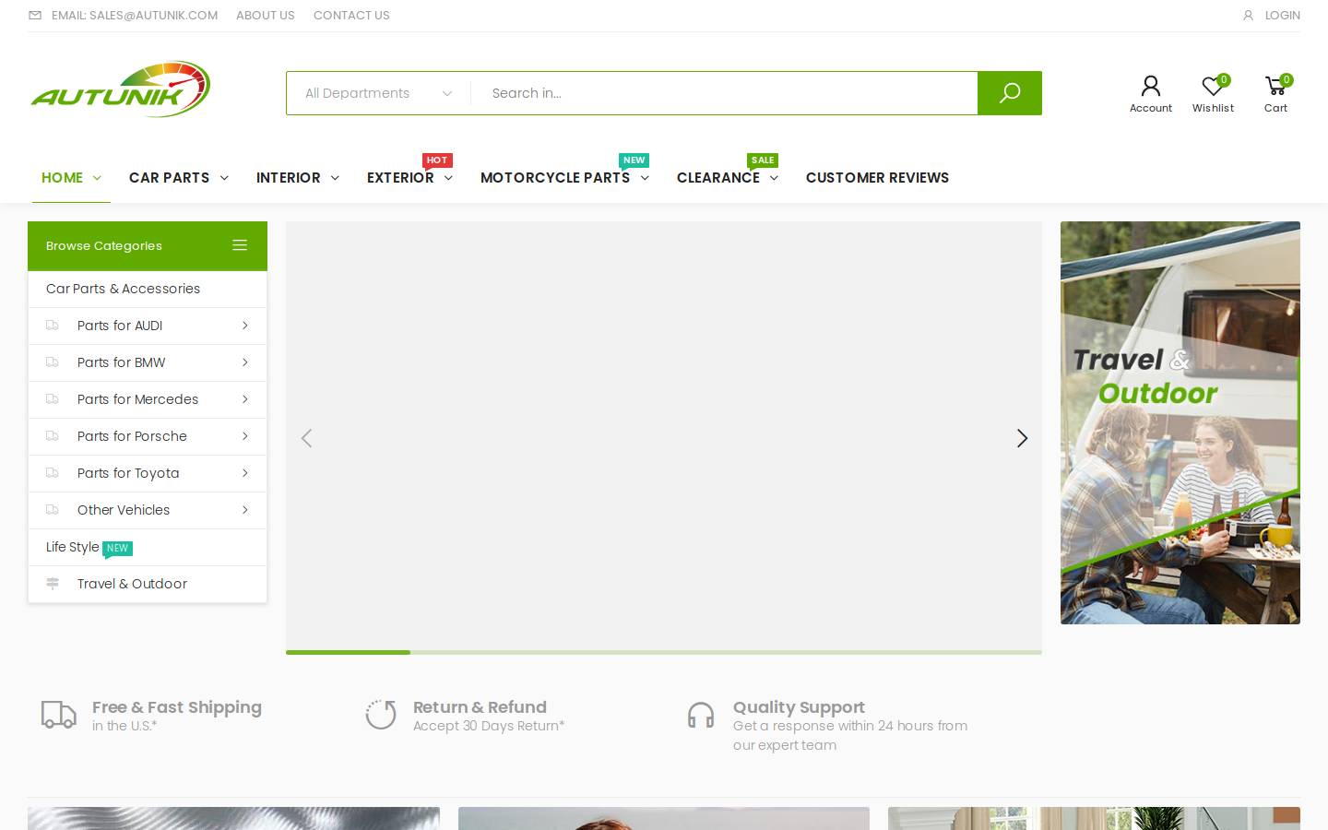This screenshot has width=1328, height=830.
Task: Click the login user icon
Action: [x=1248, y=16]
